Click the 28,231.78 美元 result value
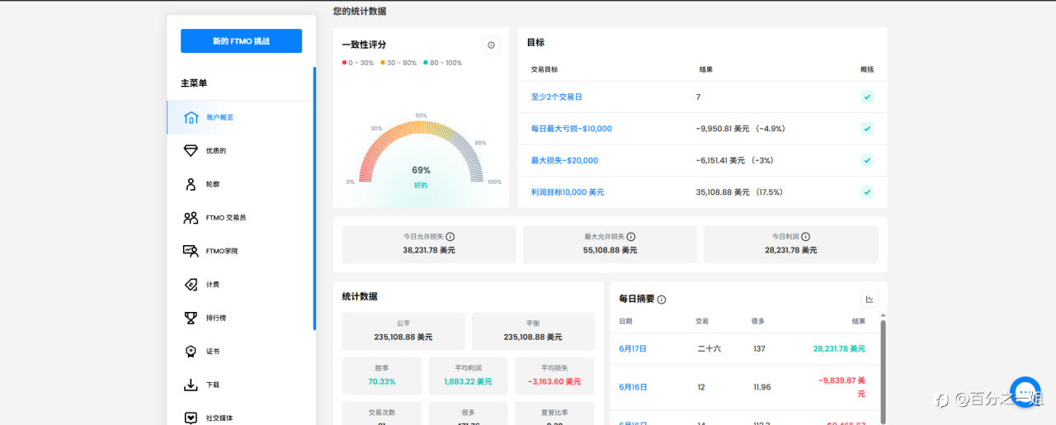Image resolution: width=1056 pixels, height=425 pixels. pyautogui.click(x=839, y=349)
